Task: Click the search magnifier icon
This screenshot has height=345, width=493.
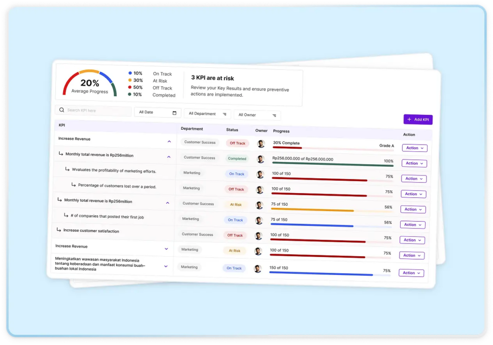Action: click(x=62, y=110)
